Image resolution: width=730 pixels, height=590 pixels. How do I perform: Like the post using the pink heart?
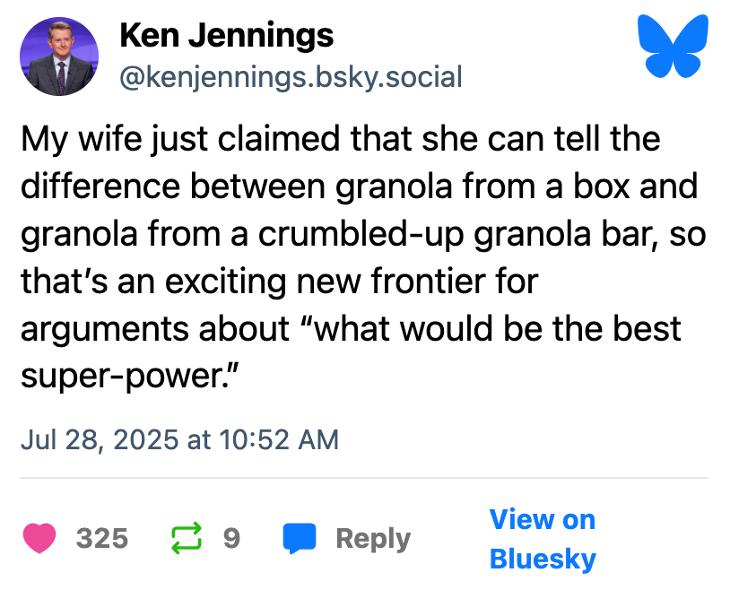tap(39, 538)
